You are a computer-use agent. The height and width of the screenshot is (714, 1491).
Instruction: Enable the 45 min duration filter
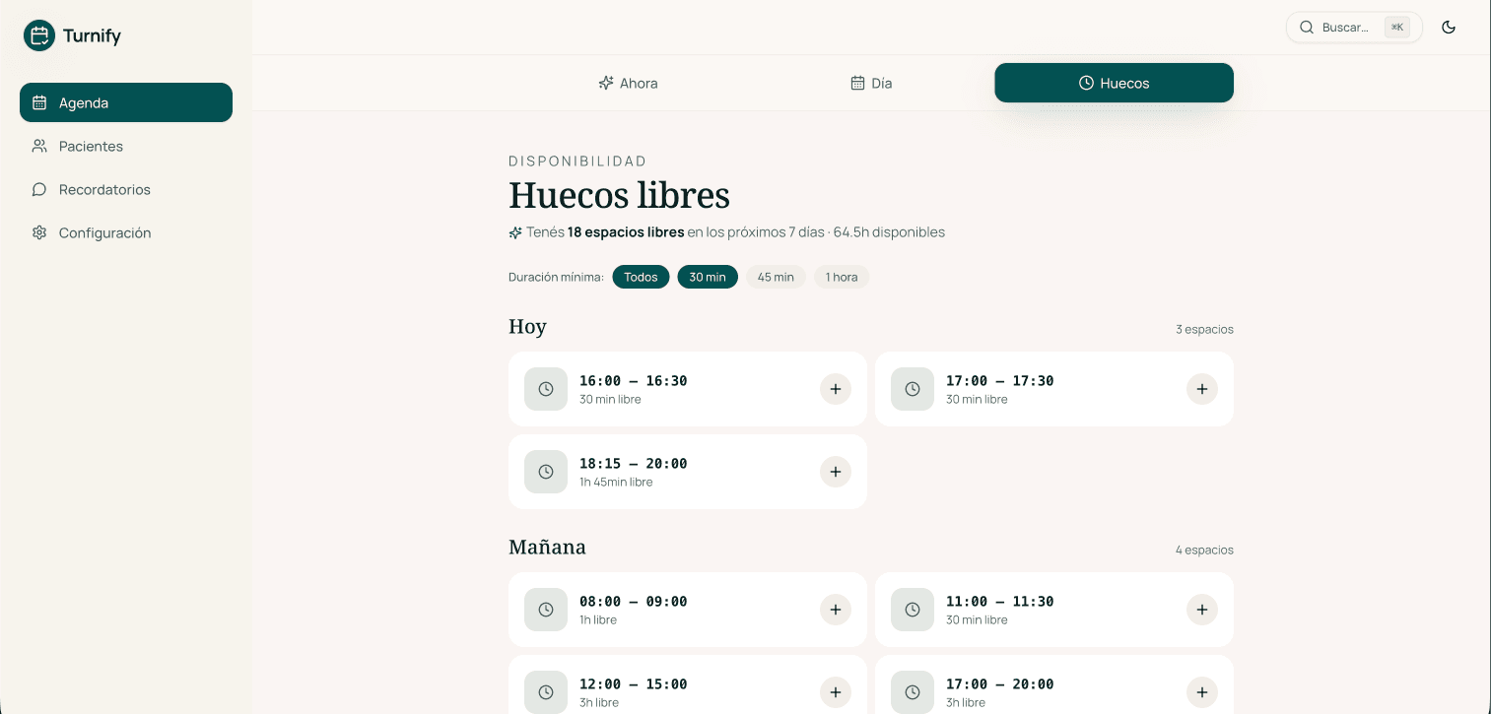(x=776, y=277)
